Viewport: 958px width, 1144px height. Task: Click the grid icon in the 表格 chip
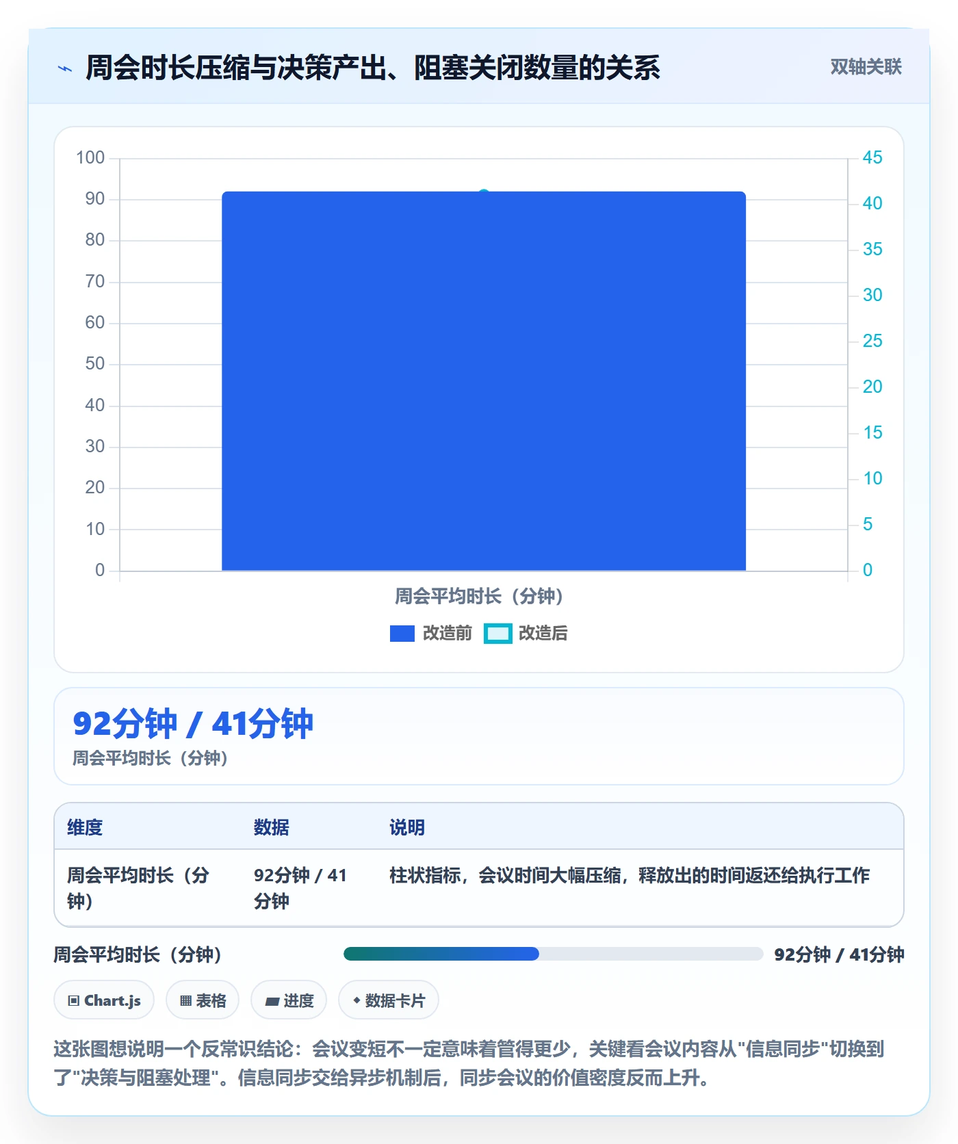pyautogui.click(x=185, y=1001)
